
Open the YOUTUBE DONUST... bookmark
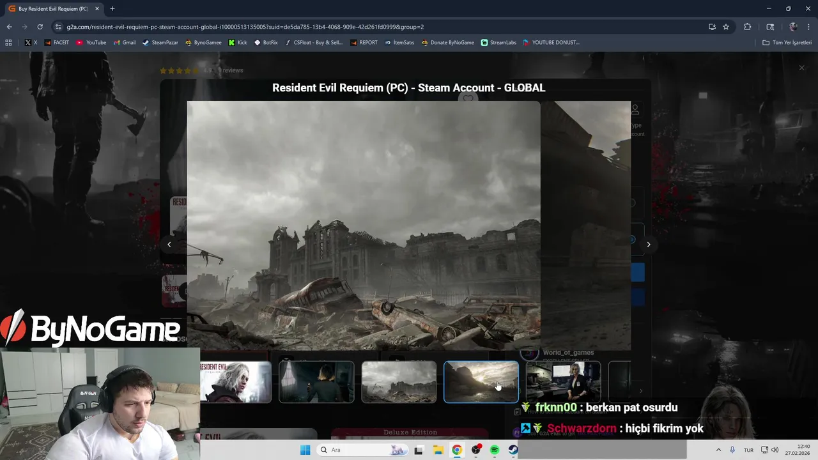click(551, 43)
